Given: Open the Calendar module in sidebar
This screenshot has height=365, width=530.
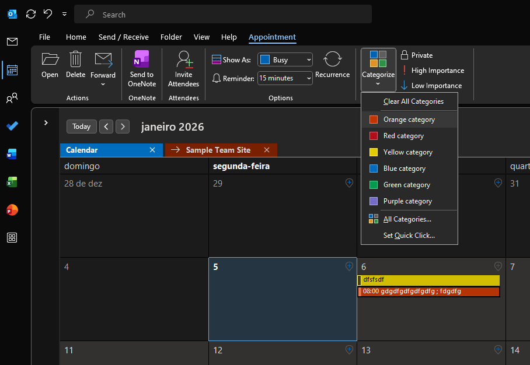Looking at the screenshot, I should [x=12, y=70].
